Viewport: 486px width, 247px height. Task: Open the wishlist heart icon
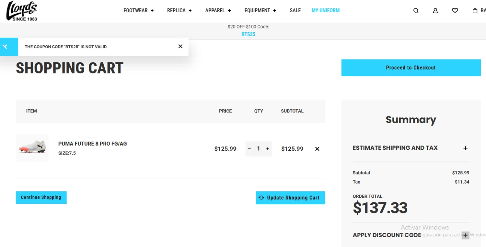(455, 11)
